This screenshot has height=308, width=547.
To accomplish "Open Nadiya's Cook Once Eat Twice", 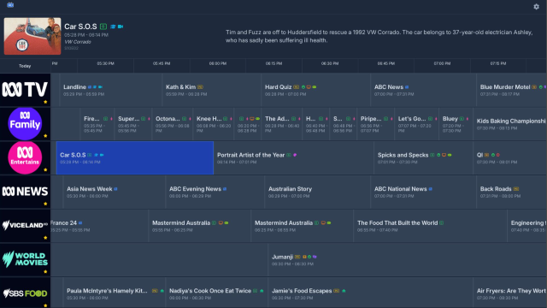I will point(217,293).
